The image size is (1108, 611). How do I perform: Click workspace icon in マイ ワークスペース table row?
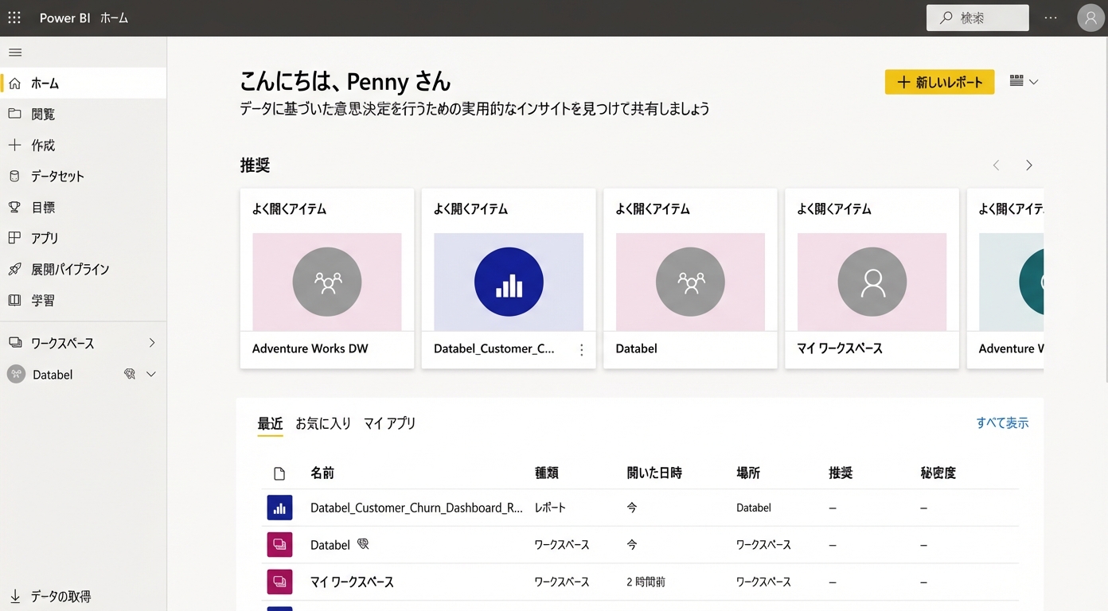click(x=279, y=582)
